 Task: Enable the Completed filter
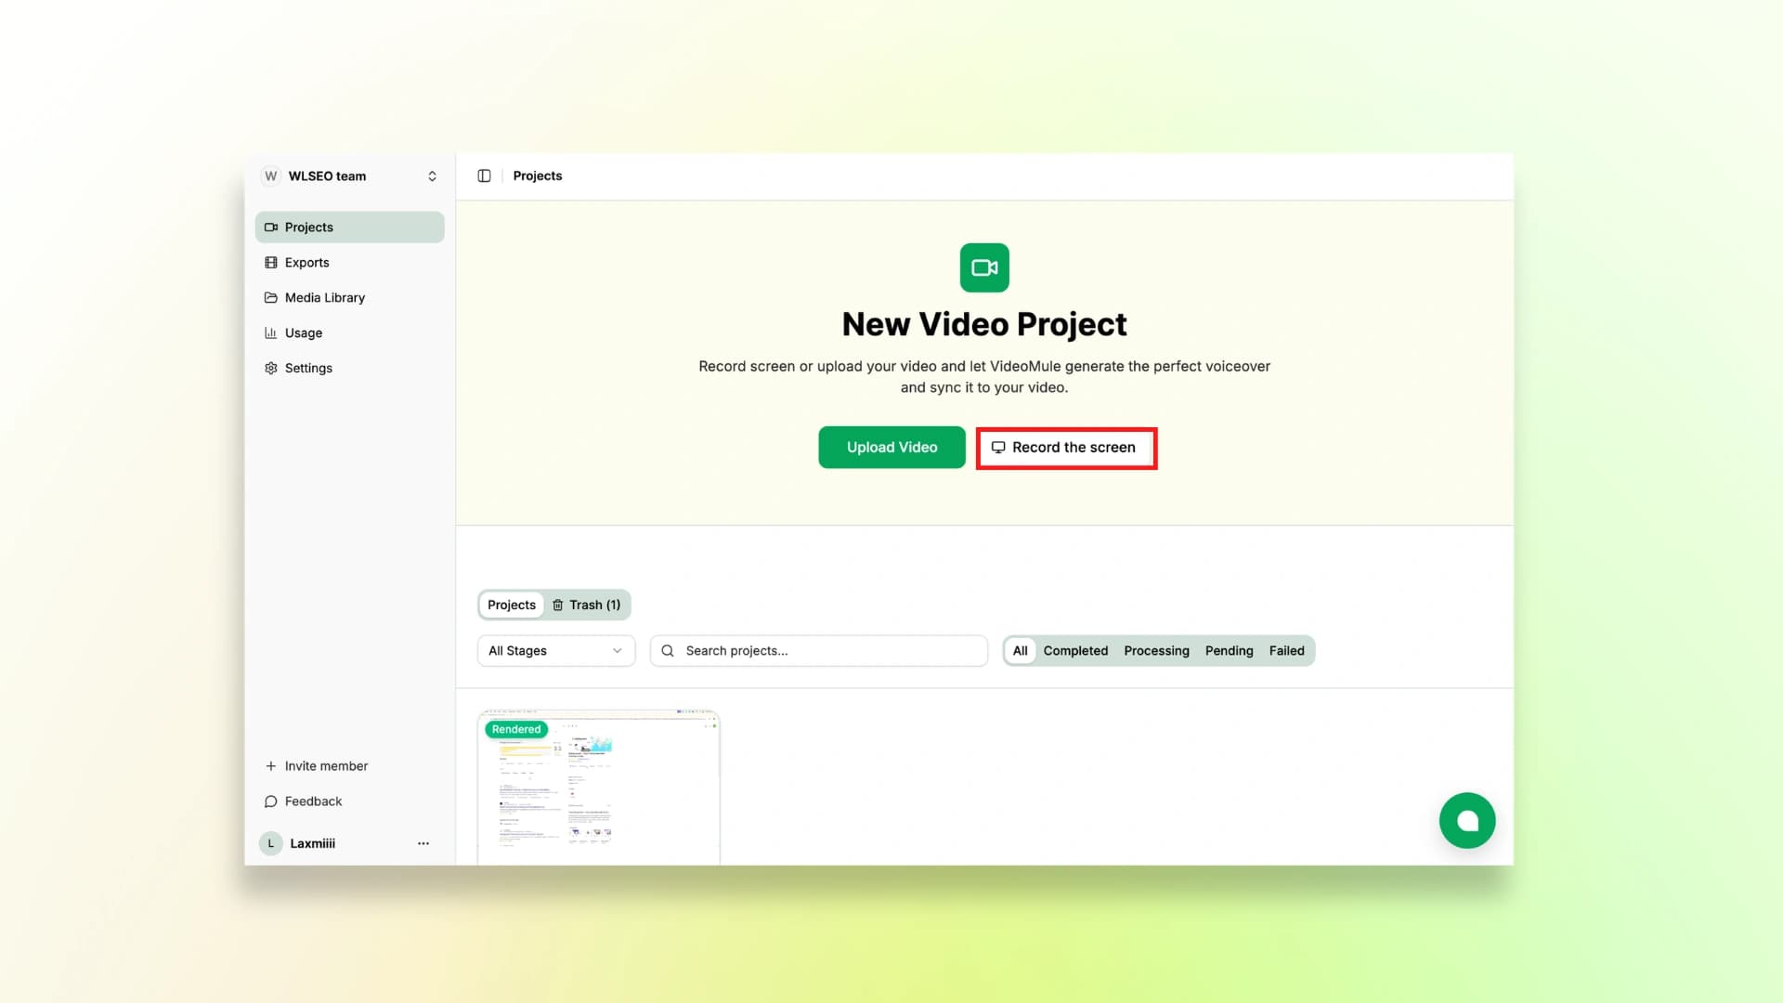(x=1075, y=650)
